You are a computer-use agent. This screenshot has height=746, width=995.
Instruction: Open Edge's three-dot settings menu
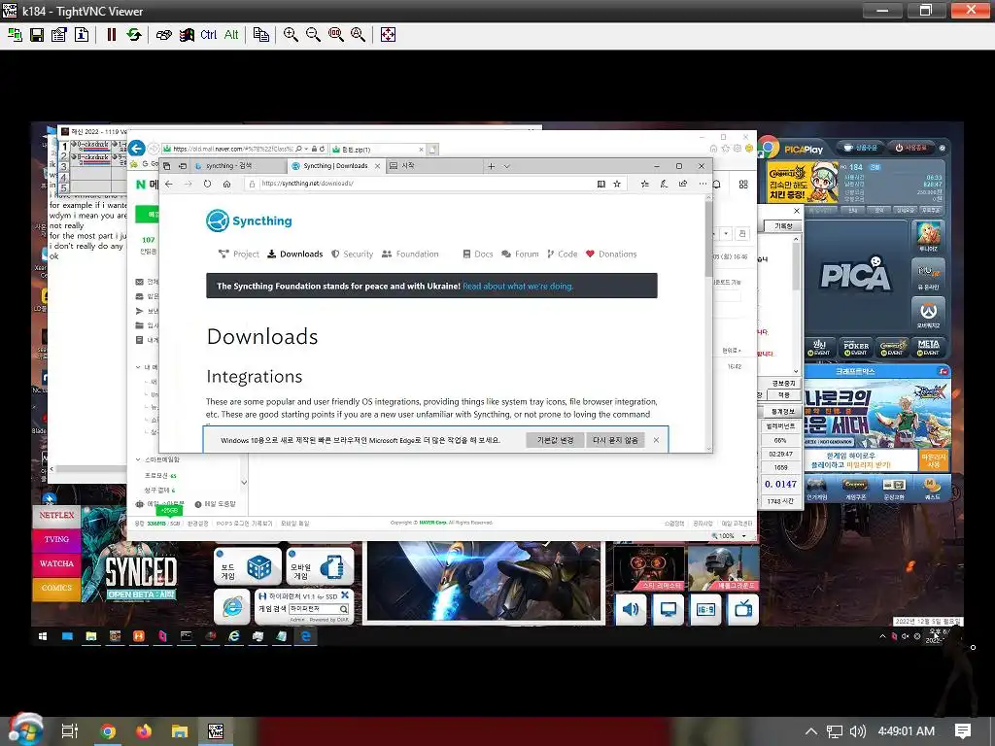coord(703,184)
